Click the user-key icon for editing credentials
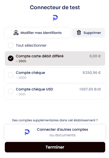This screenshot has width=109, height=158. (x=16, y=33)
